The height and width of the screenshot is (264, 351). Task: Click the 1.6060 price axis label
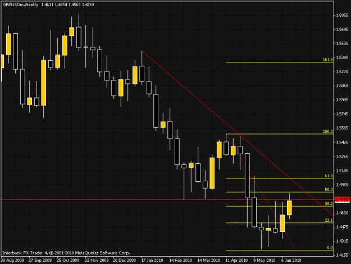pos(342,86)
